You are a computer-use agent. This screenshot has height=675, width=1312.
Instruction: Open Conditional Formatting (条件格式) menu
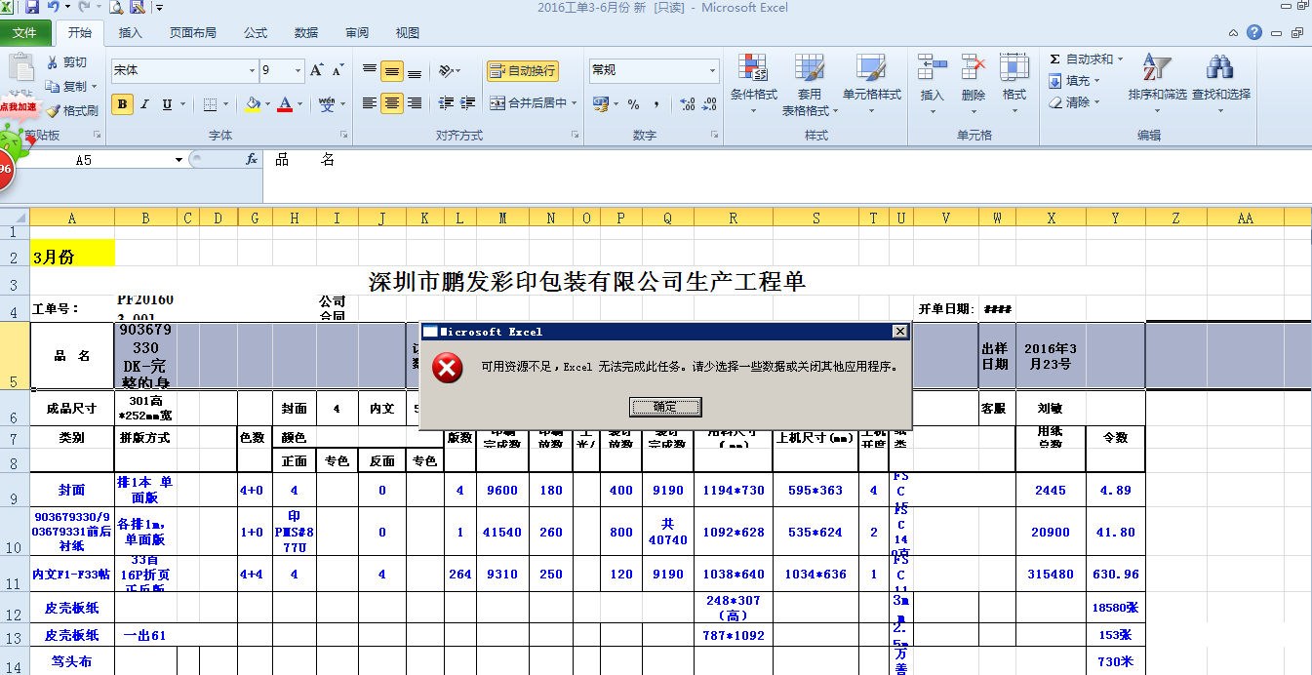click(753, 83)
